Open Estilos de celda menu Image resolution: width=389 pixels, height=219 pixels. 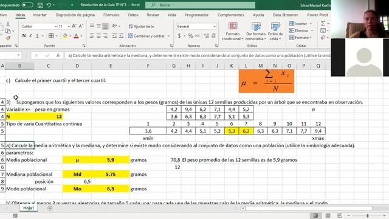[275, 31]
